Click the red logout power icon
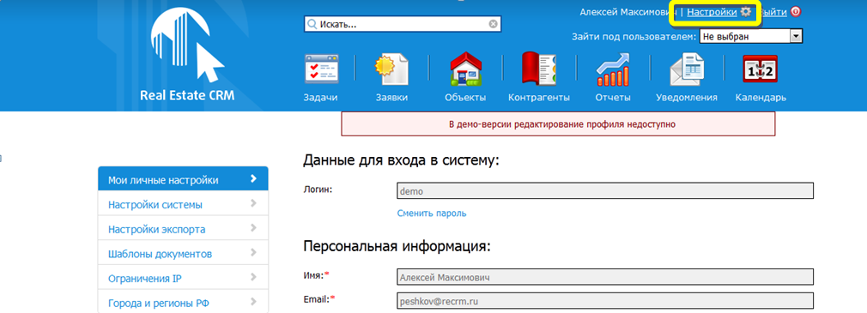867x313 pixels. [796, 12]
